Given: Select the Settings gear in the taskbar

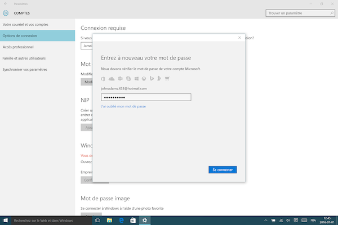Looking at the screenshot, I should coord(145,220).
